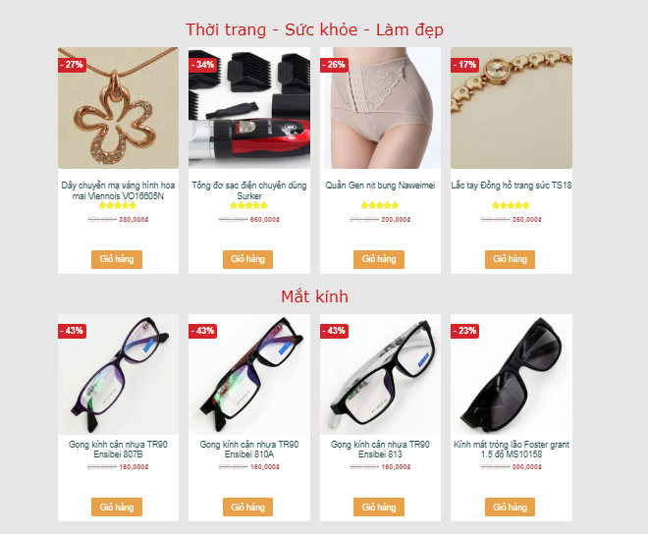
Task: Open product title Gọng kính Ensibei 813
Action: [x=380, y=450]
